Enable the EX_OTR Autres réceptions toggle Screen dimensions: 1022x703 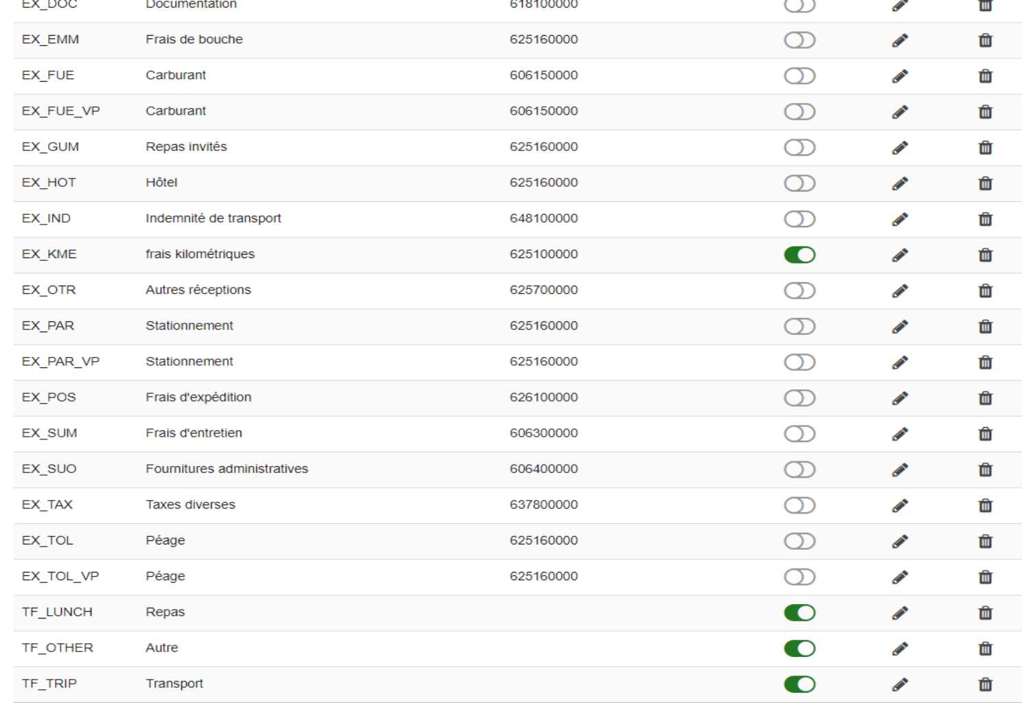click(799, 290)
